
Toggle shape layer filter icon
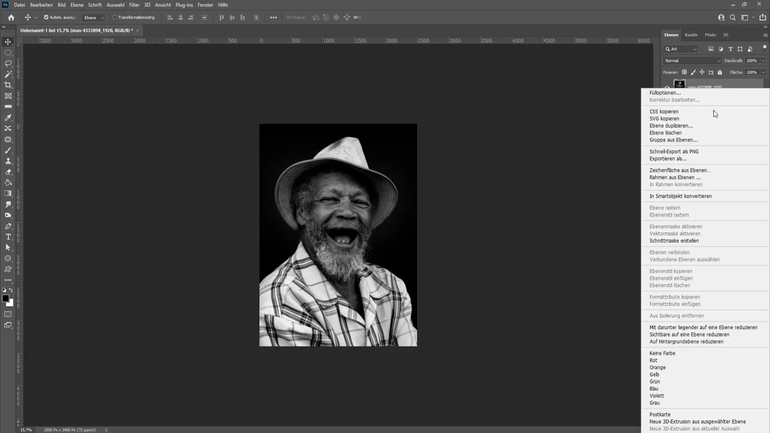(x=740, y=49)
